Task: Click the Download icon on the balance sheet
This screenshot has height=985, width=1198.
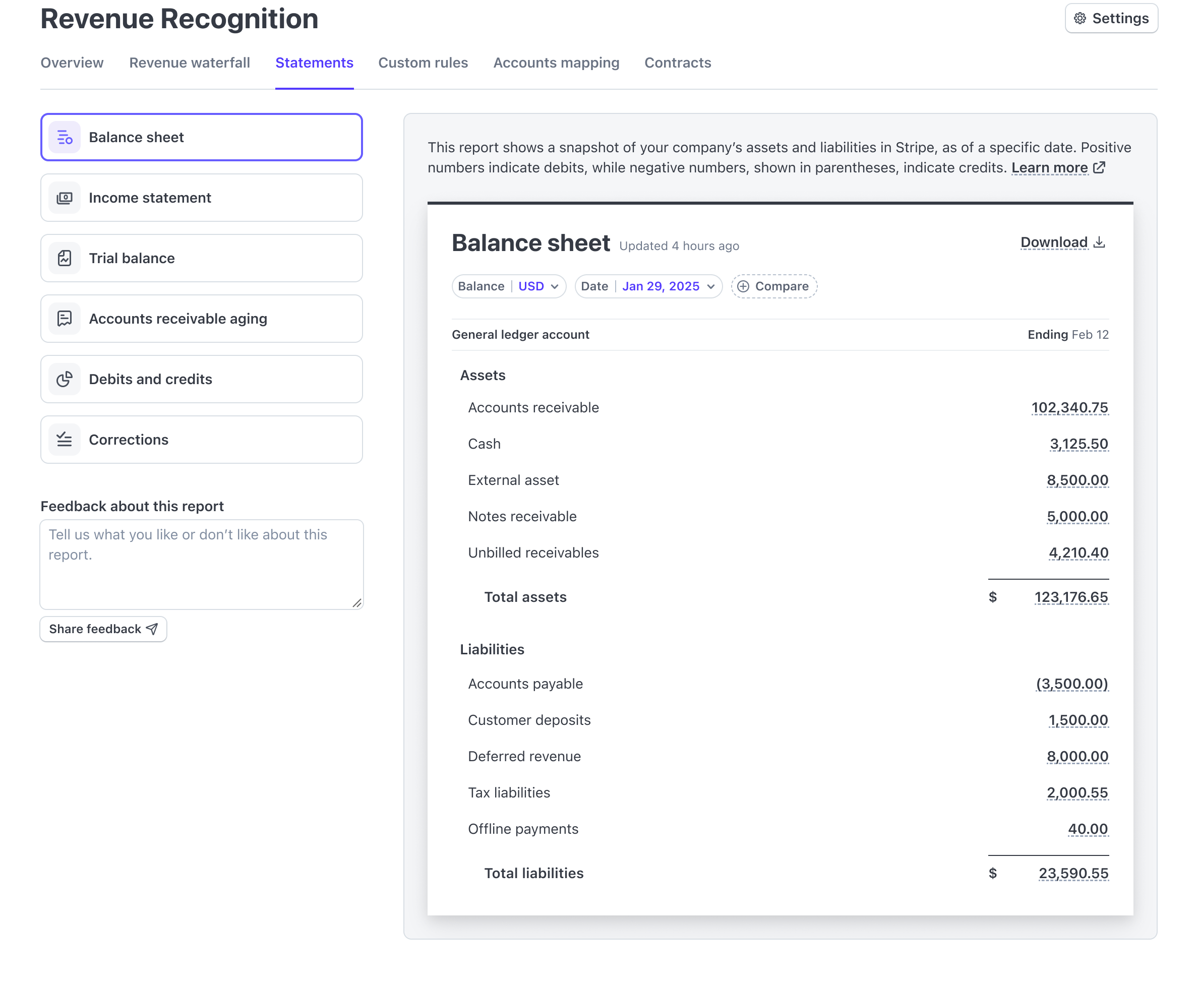Action: (x=1099, y=241)
